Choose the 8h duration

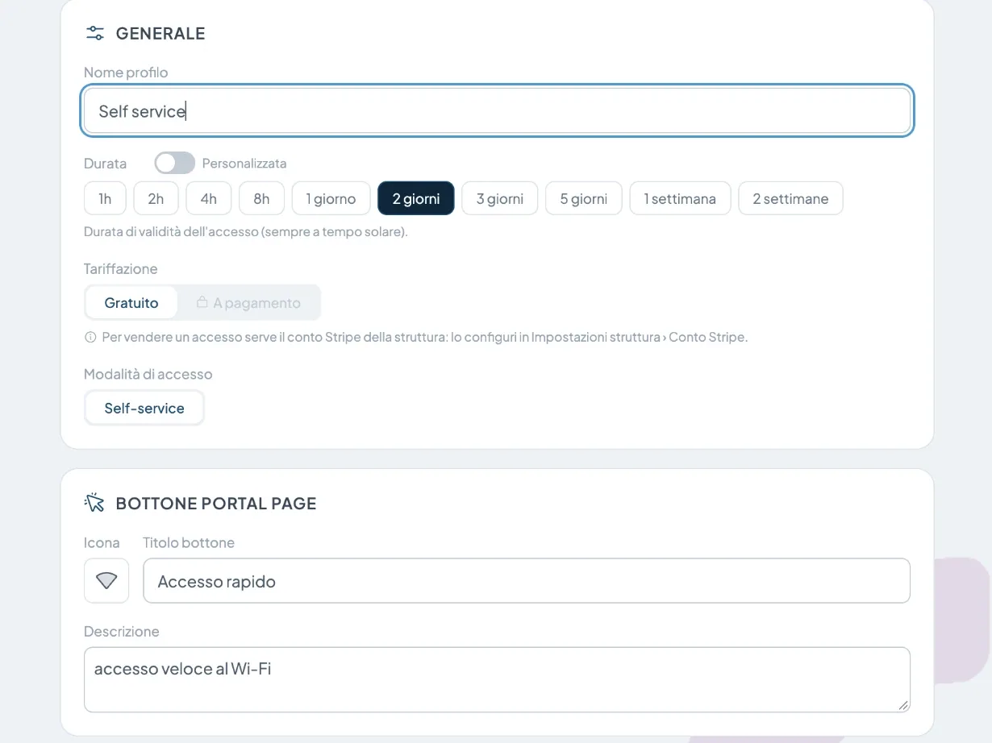click(x=261, y=198)
